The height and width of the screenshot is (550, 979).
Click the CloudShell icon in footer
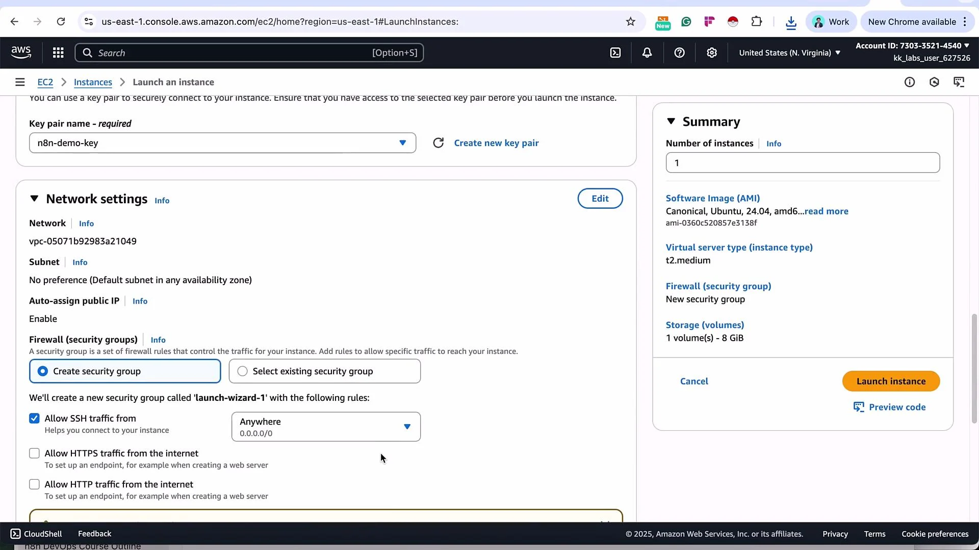click(x=16, y=534)
